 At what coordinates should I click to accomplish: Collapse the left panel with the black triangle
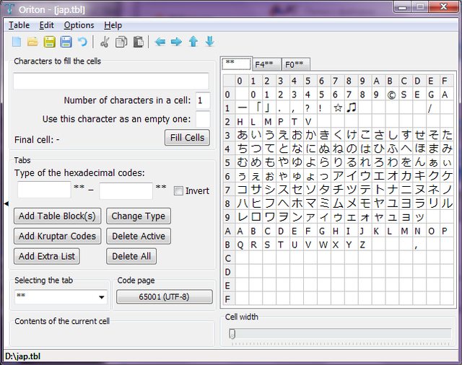pos(6,203)
